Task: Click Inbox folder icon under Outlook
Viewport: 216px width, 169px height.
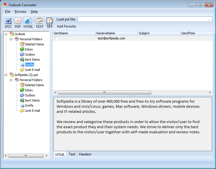Action: [x=22, y=49]
